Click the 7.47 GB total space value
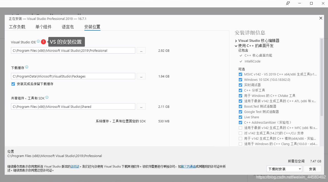Screen dimensions: 328x182 coord(316,161)
